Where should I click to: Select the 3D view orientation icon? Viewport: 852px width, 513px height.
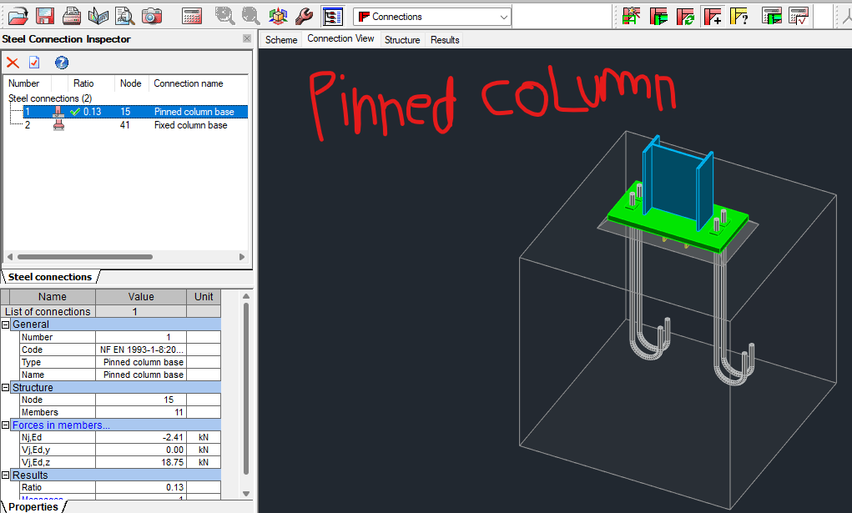click(x=277, y=14)
